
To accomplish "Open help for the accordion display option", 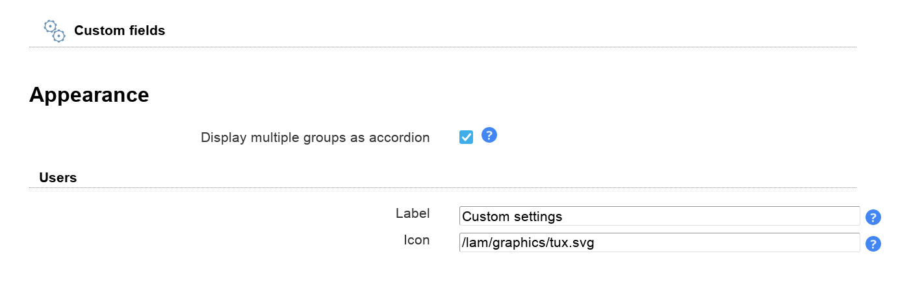I will (x=489, y=136).
